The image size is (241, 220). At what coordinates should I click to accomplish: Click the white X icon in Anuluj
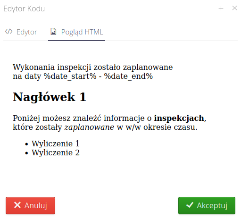coord(17,205)
